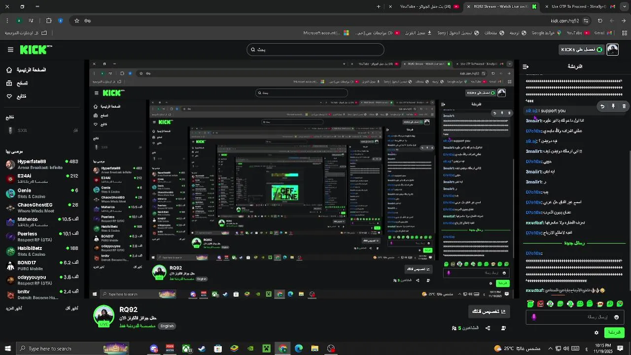
Task: Show the viewers count list
Action: pos(465,328)
